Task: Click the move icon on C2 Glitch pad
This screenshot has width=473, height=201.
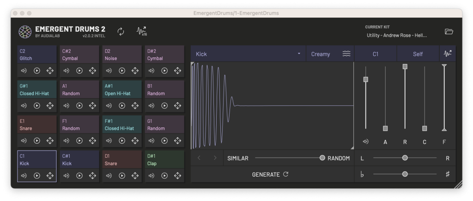Action: tap(50, 71)
